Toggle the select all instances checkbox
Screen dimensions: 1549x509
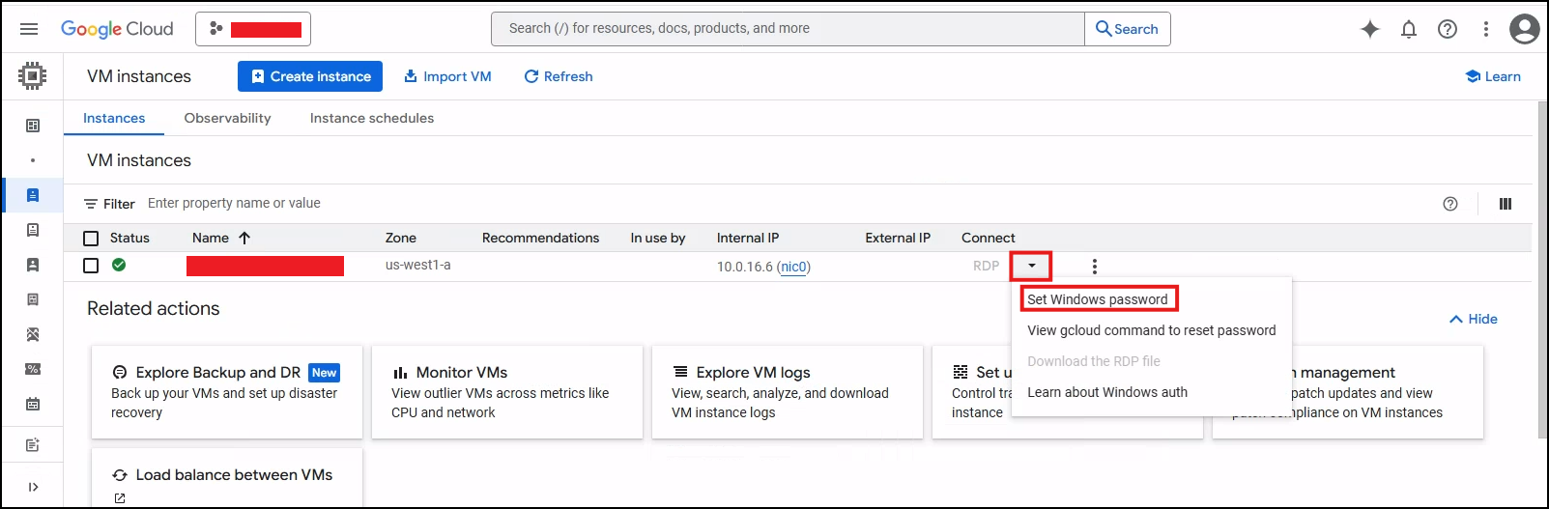tap(91, 239)
